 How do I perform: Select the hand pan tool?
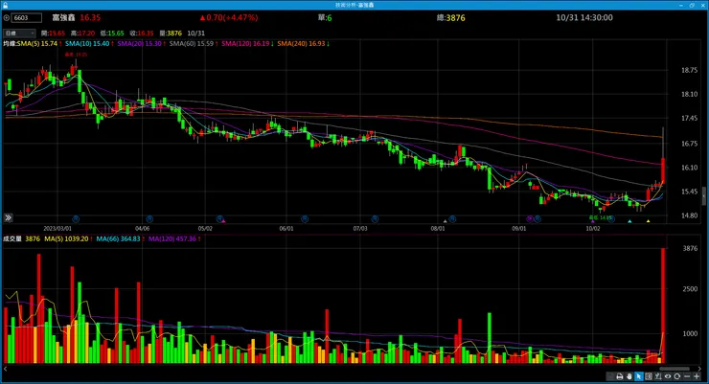click(629, 376)
